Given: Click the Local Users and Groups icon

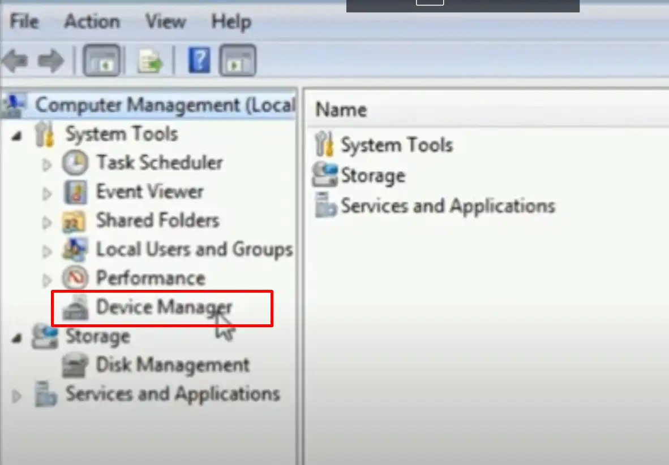Looking at the screenshot, I should (x=75, y=250).
